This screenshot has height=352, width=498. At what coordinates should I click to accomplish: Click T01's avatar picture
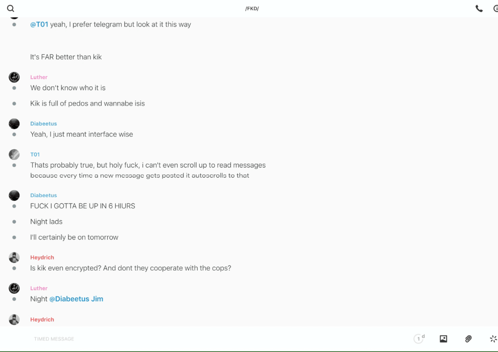[14, 154]
